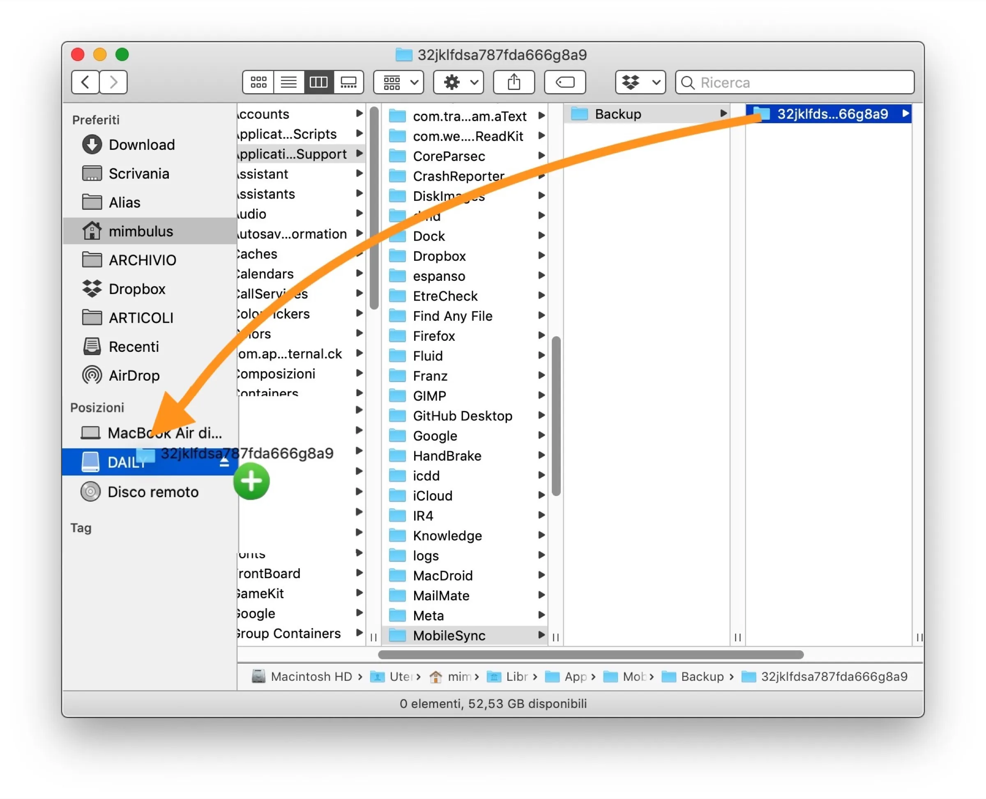The height and width of the screenshot is (799, 986).
Task: Select Recenti in the sidebar
Action: pyautogui.click(x=134, y=346)
